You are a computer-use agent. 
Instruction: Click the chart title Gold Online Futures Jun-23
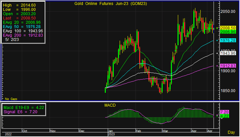pos(107,4)
